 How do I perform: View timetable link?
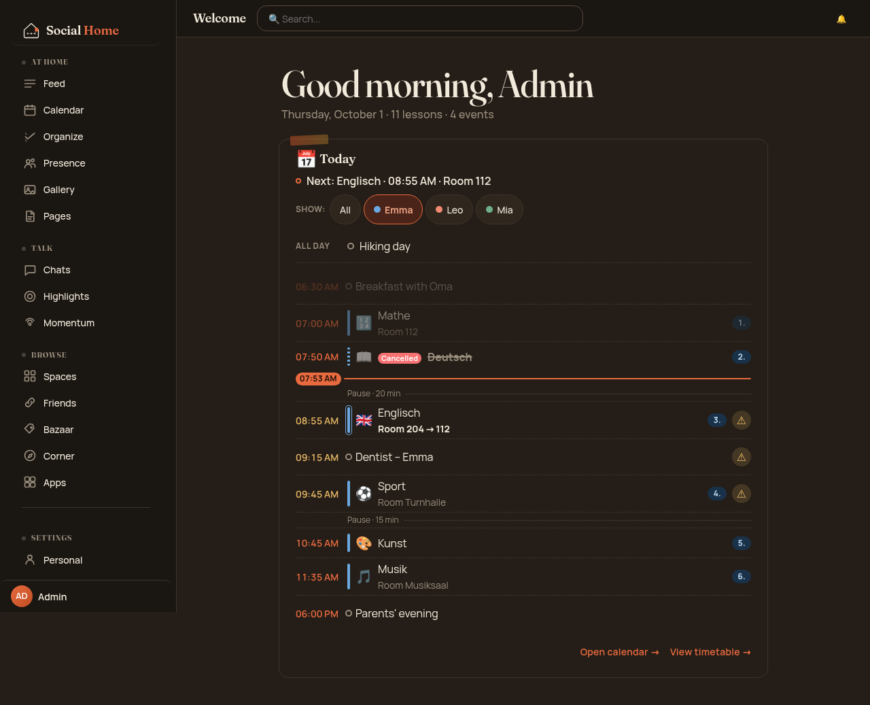coord(710,652)
